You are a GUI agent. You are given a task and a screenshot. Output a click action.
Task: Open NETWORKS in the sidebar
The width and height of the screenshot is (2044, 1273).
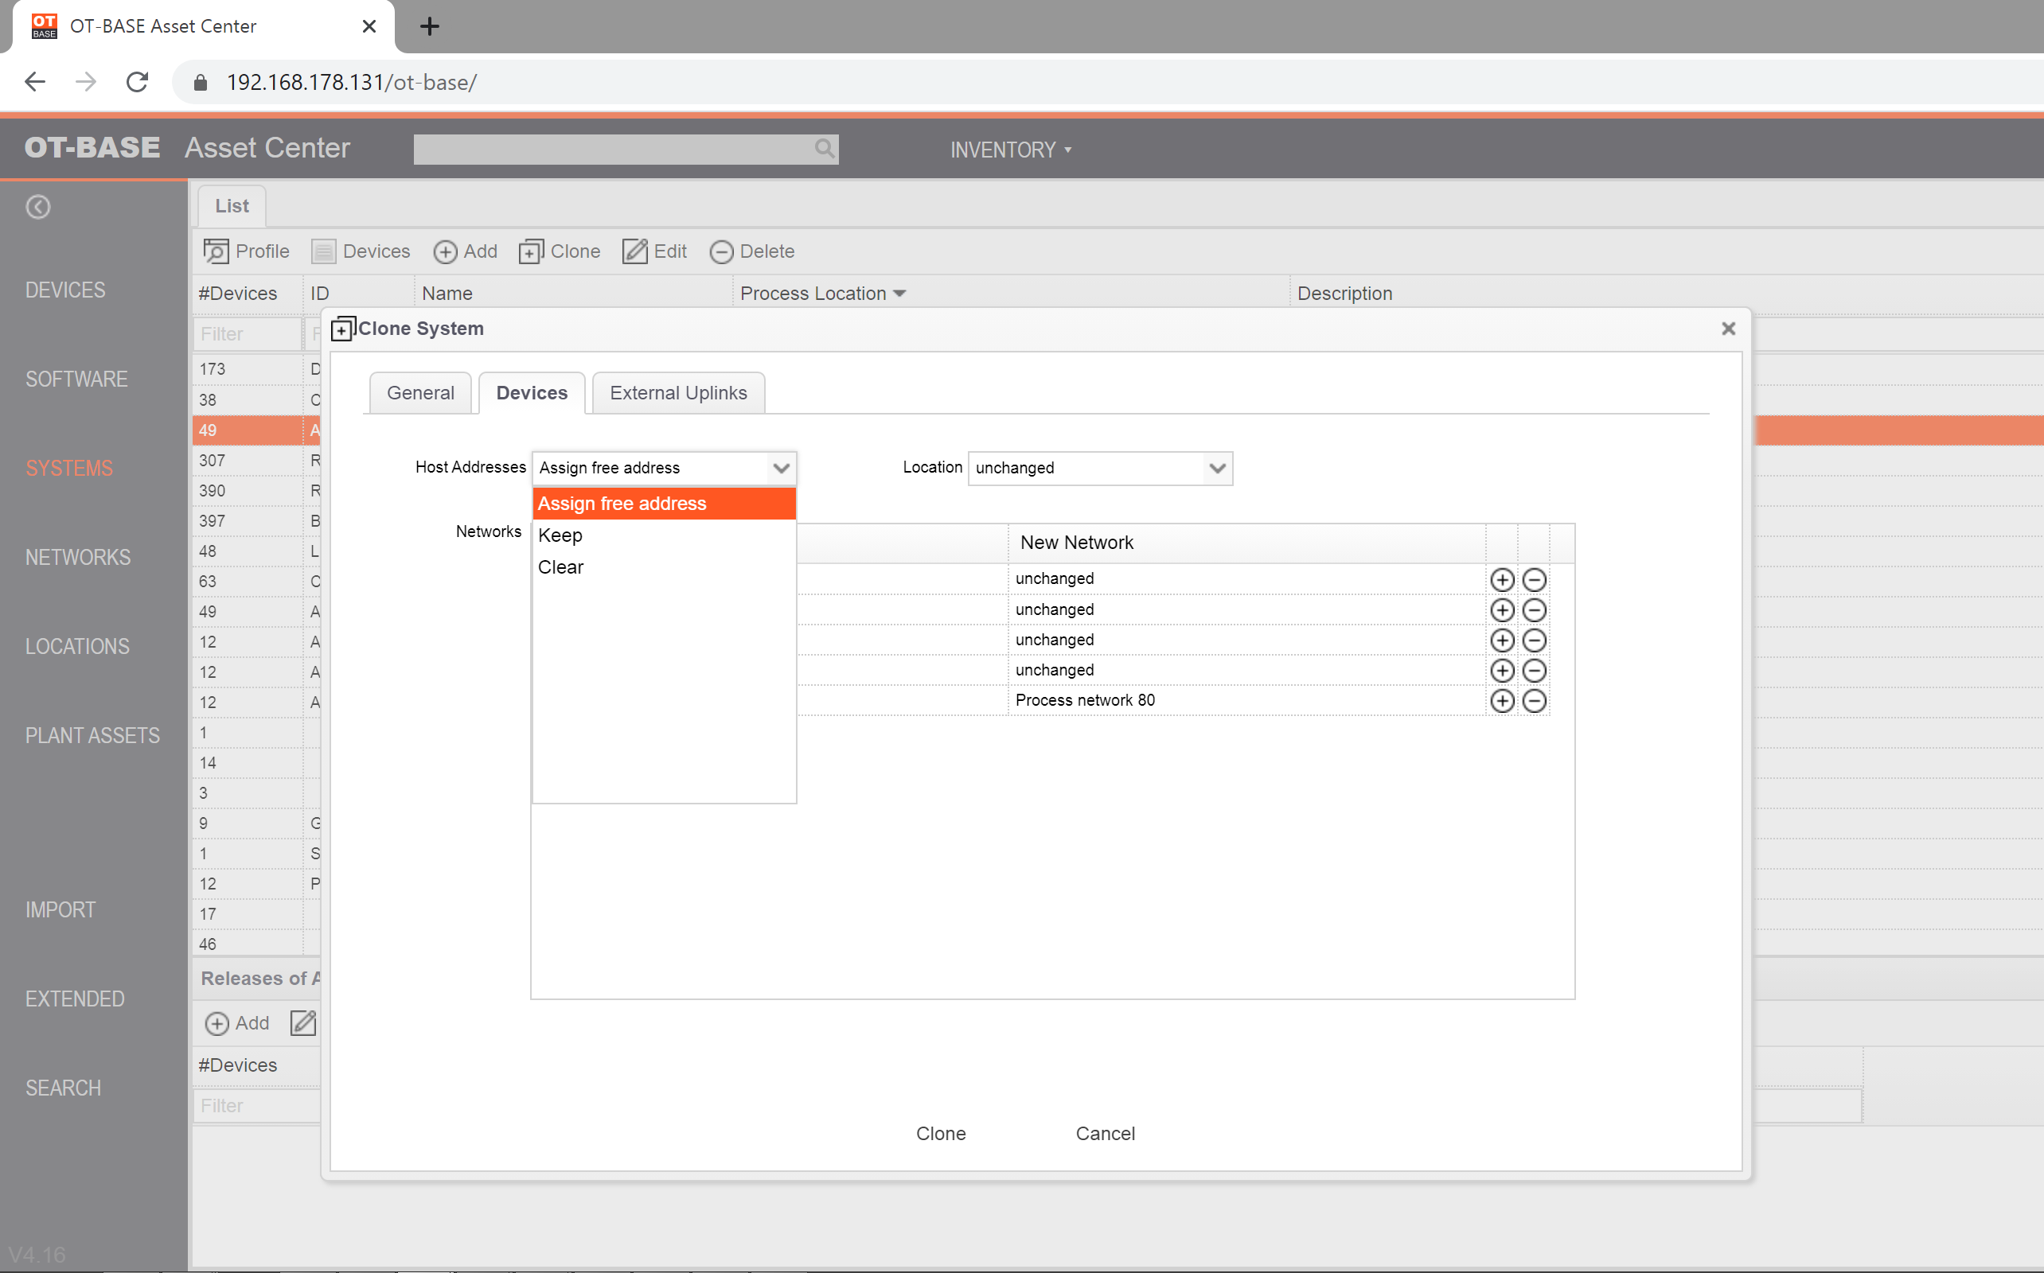[78, 558]
